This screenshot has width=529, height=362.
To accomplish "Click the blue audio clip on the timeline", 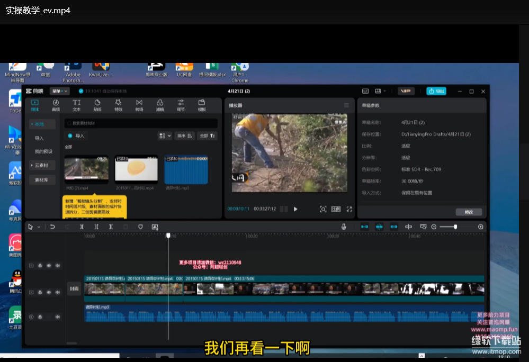I will click(284, 313).
